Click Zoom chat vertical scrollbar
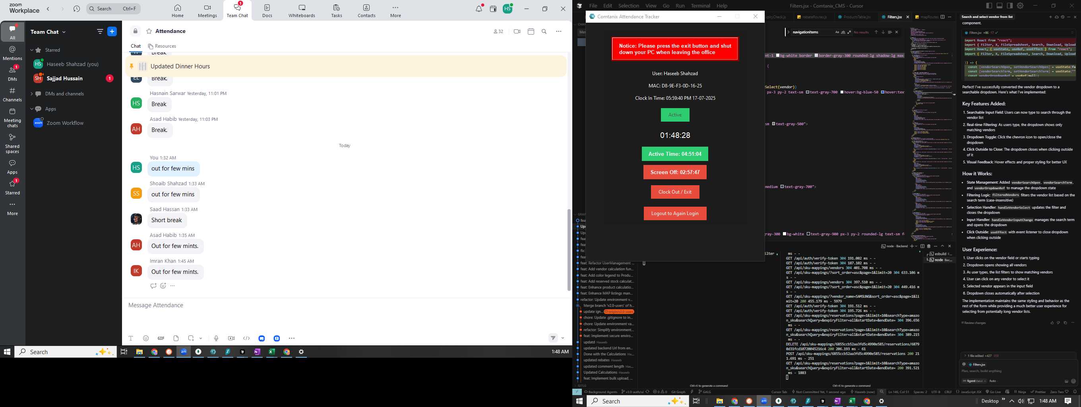This screenshot has height=407, width=1081. click(569, 250)
